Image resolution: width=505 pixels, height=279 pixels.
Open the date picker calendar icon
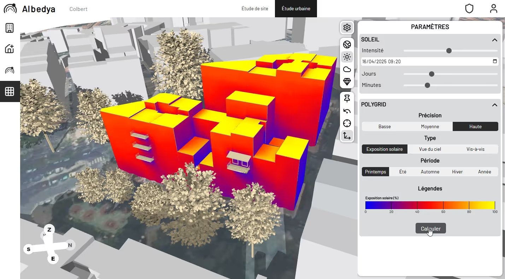click(x=495, y=61)
